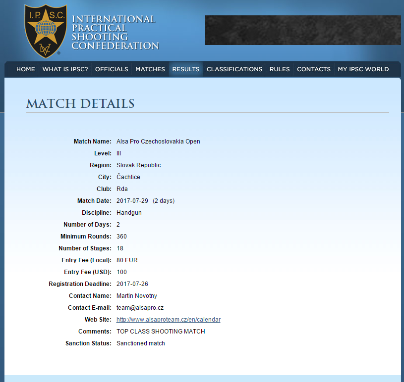Click the International Practical Shooting Confederation title
This screenshot has width=404, height=382.
115,33
